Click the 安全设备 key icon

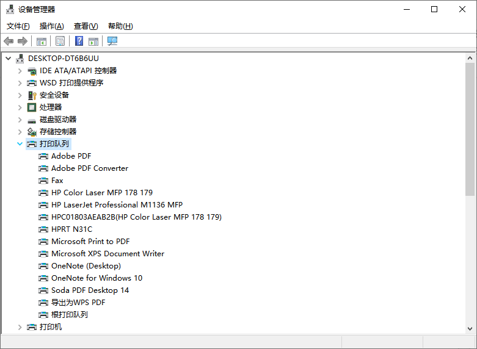point(32,95)
